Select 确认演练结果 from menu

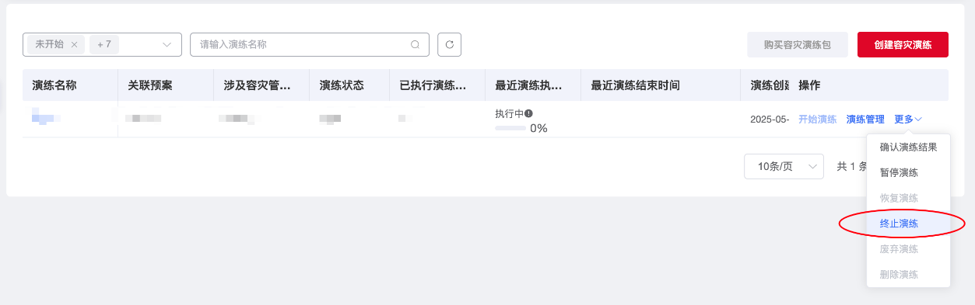tap(908, 147)
